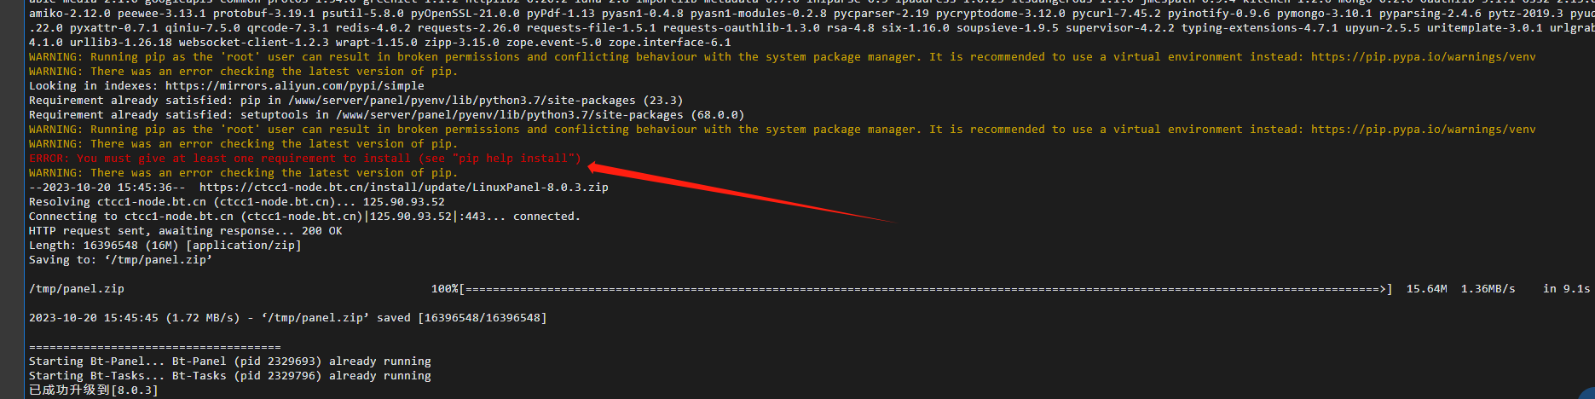Click the setuptools requirement already satisfied line

click(386, 115)
